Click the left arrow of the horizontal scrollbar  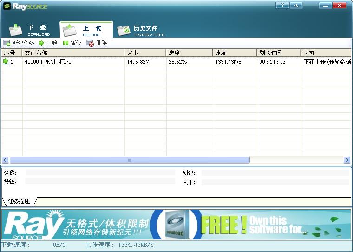click(x=5, y=160)
